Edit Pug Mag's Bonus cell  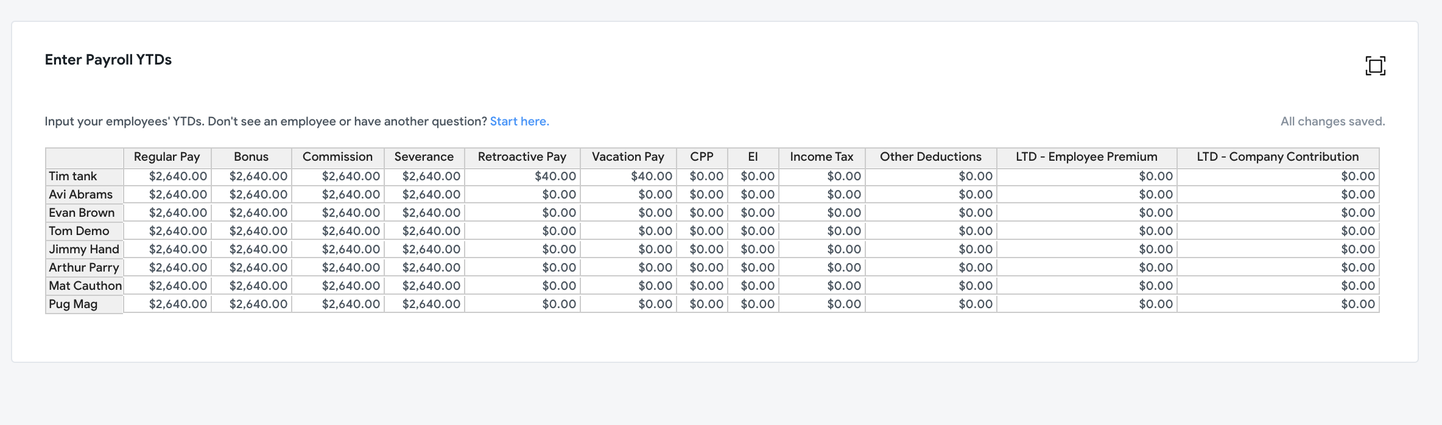pos(251,304)
